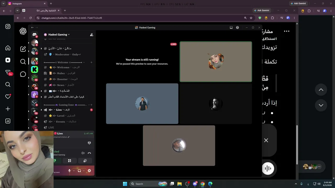Open search chats icon in ChatGPT sidebar
Screen dimensions: 335x188
[x=23, y=62]
